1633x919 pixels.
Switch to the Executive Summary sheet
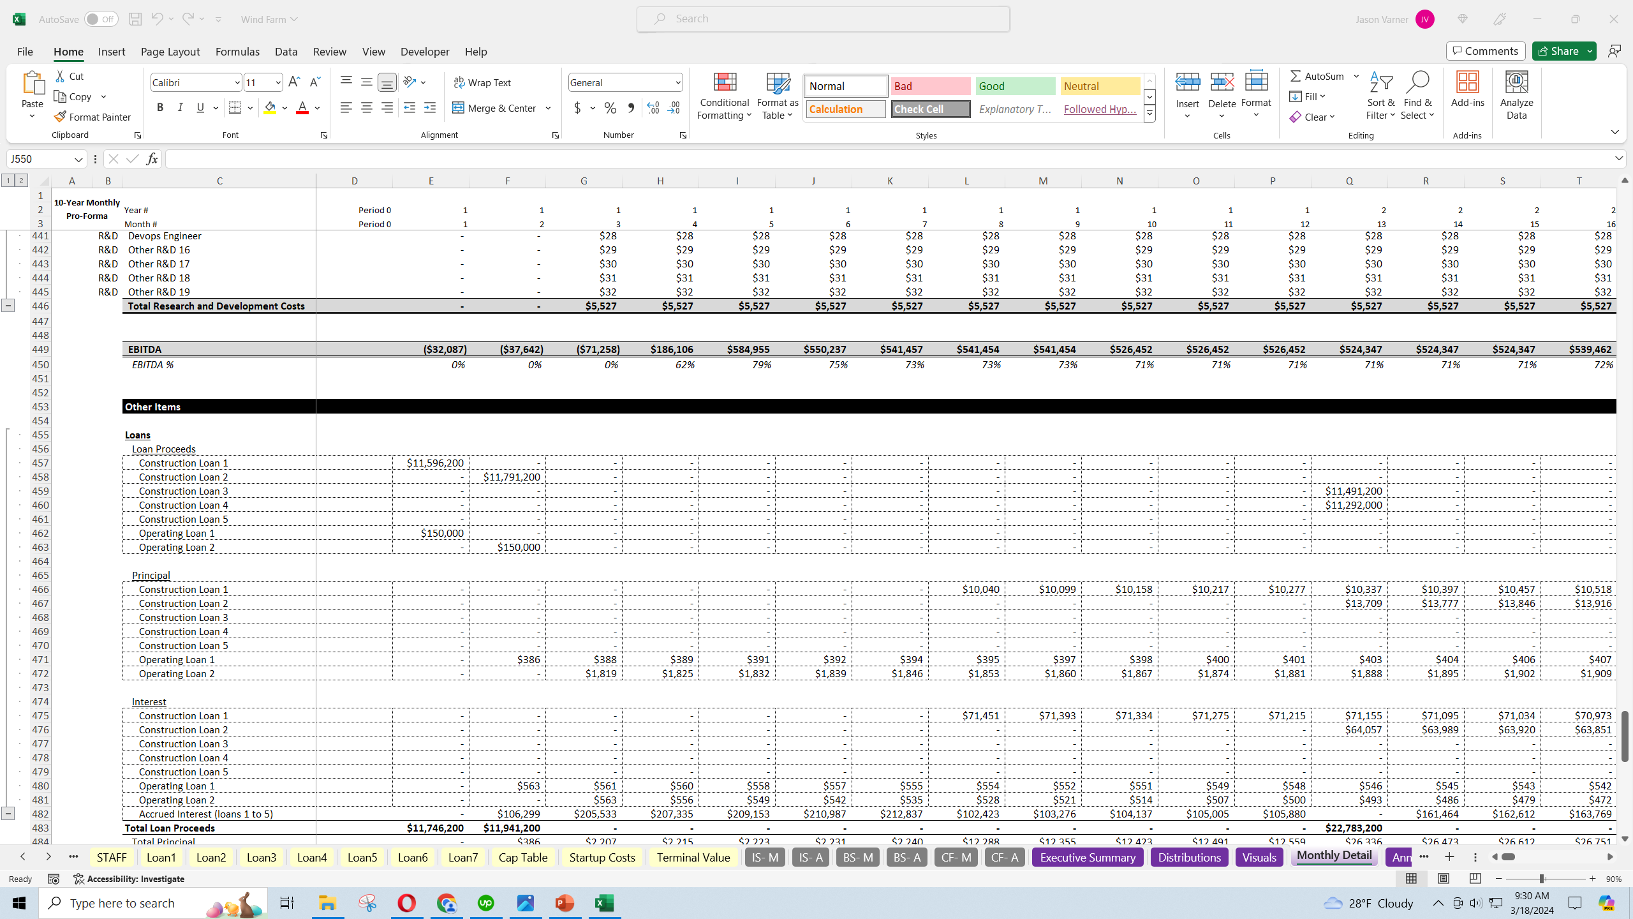pos(1088,857)
